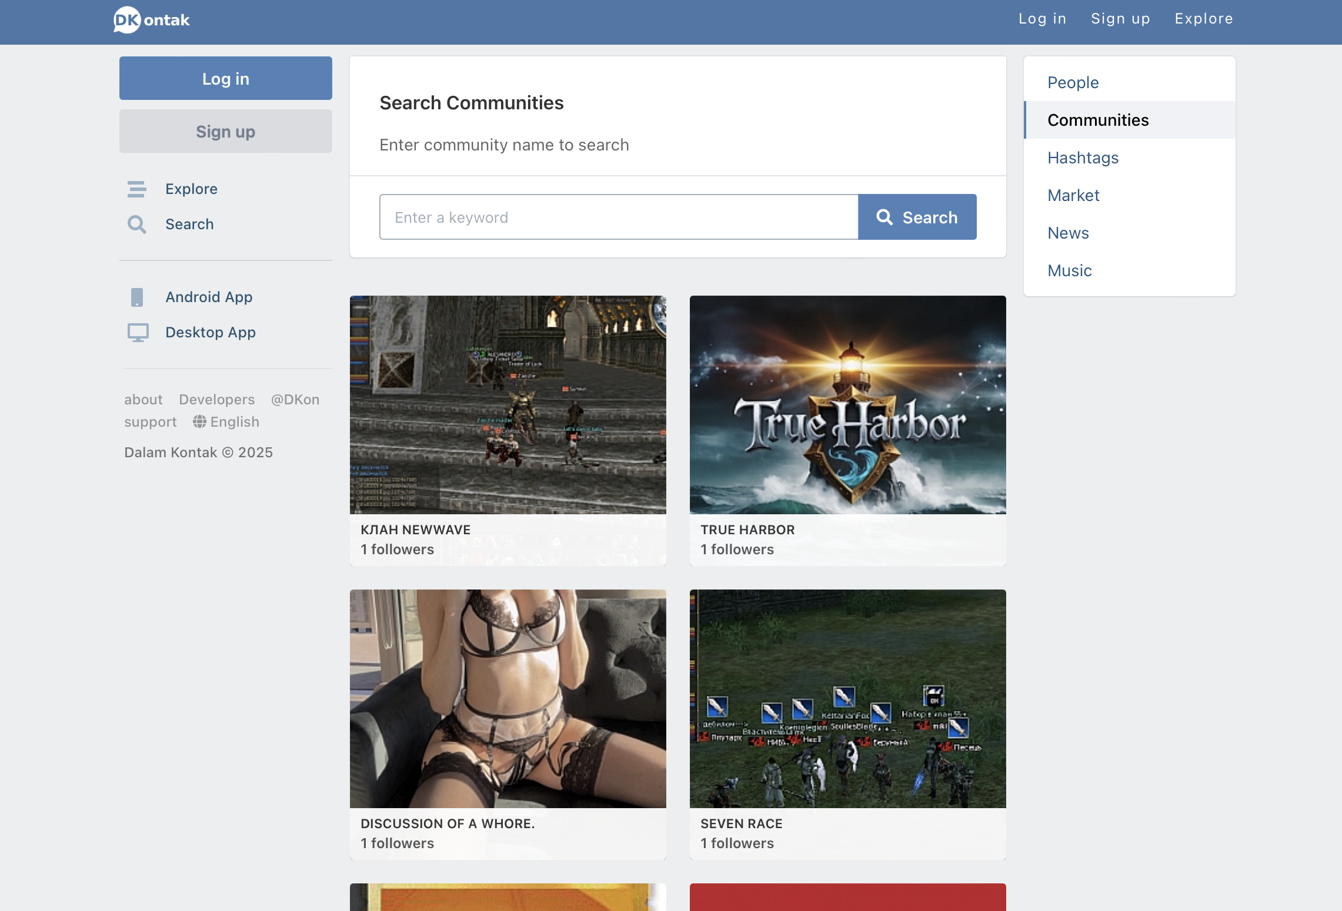Click the Android App phone icon
Image resolution: width=1342 pixels, height=911 pixels.
[137, 297]
